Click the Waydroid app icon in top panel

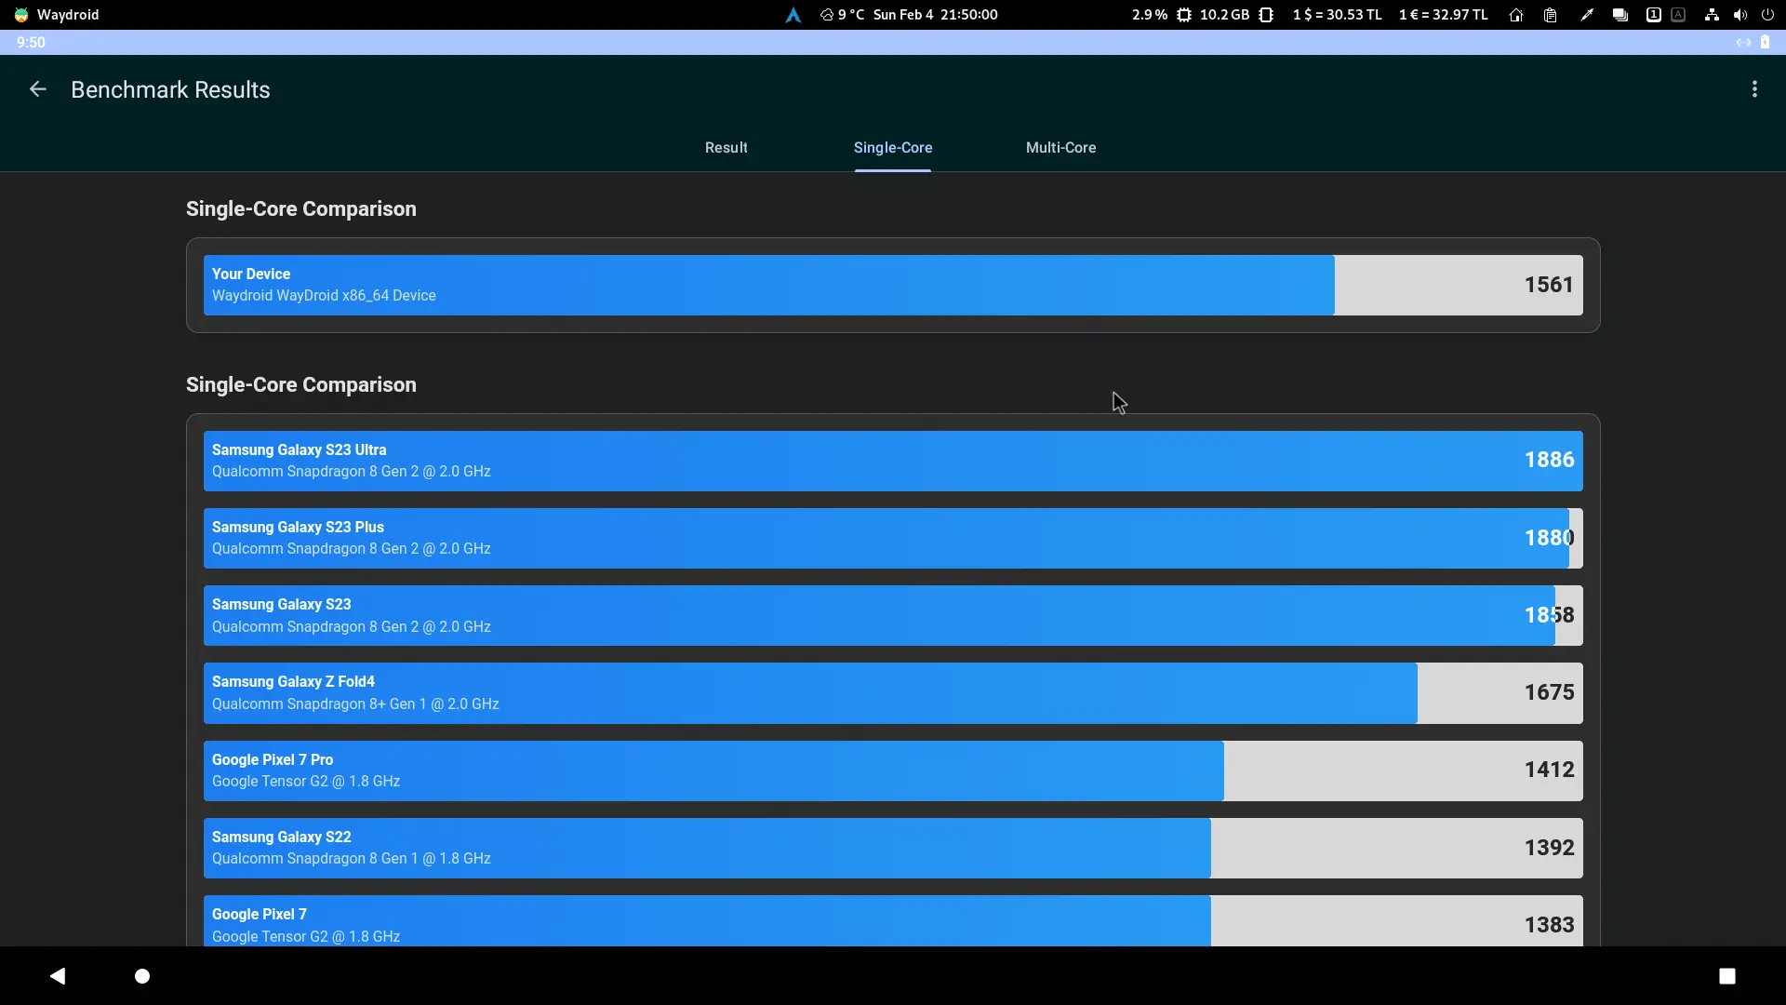coord(21,15)
